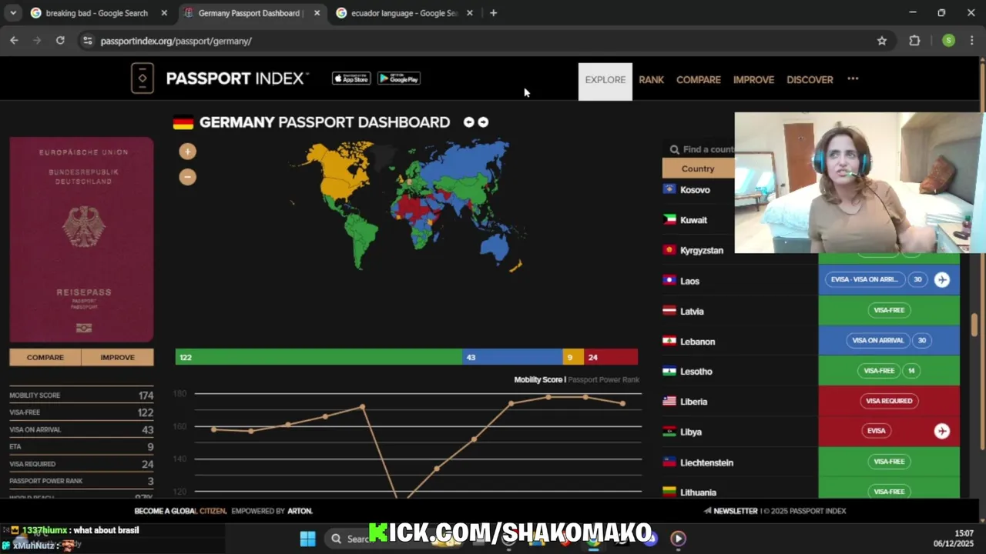The width and height of the screenshot is (986, 554).
Task: Select Laos in the country list
Action: click(x=689, y=281)
